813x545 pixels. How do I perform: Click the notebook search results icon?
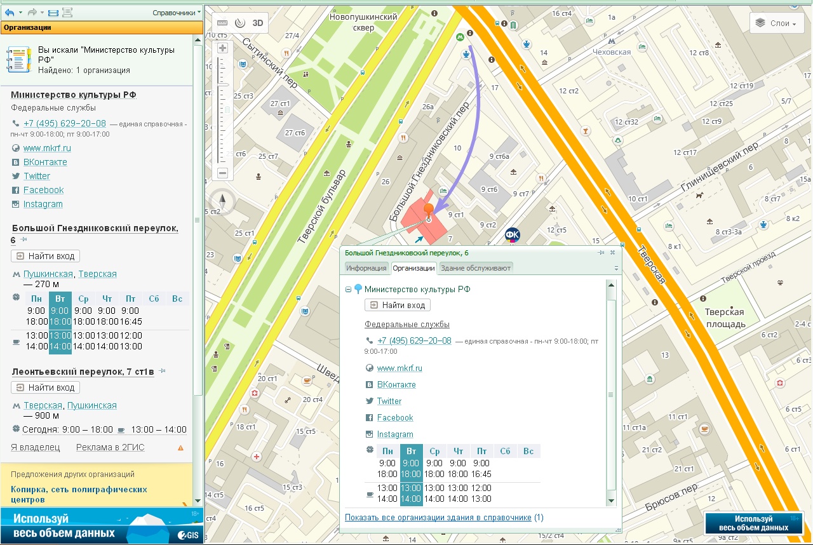[x=18, y=59]
